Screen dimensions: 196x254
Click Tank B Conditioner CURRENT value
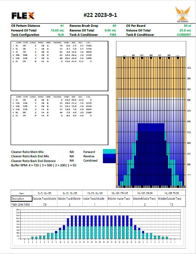click(184, 35)
